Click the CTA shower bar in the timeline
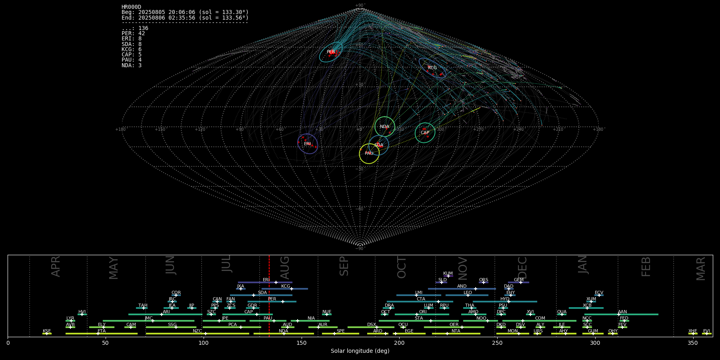The image size is (720, 360). (x=420, y=302)
